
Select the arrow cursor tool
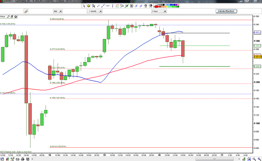point(84,6)
